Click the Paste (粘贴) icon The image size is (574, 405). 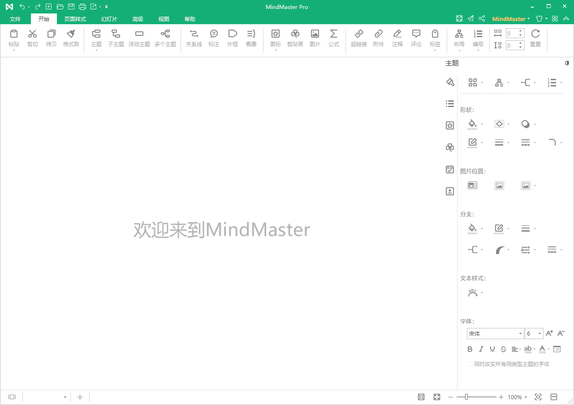[14, 34]
